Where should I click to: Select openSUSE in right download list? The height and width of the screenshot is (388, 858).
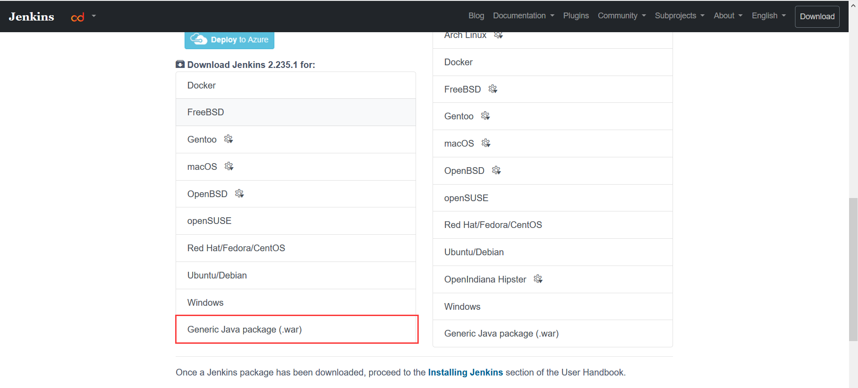tap(553, 198)
